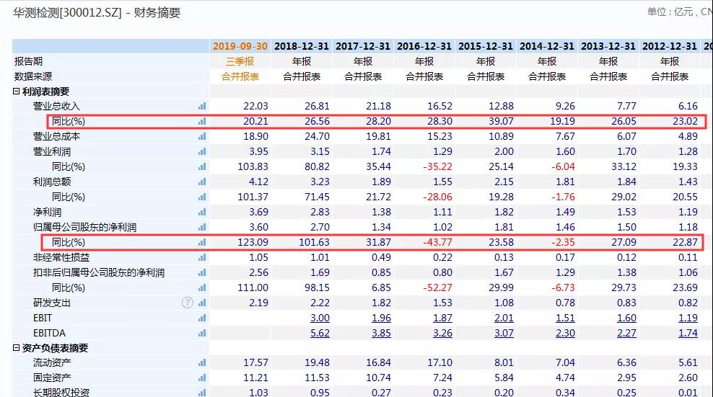Open chart icon for 同比(%) under 扣非后净利润
The width and height of the screenshot is (713, 397).
tap(202, 287)
